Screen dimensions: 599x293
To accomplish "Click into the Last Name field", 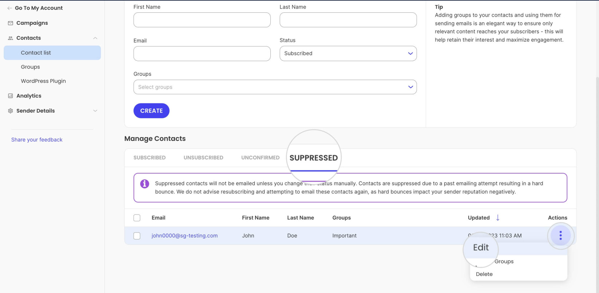I will [348, 20].
